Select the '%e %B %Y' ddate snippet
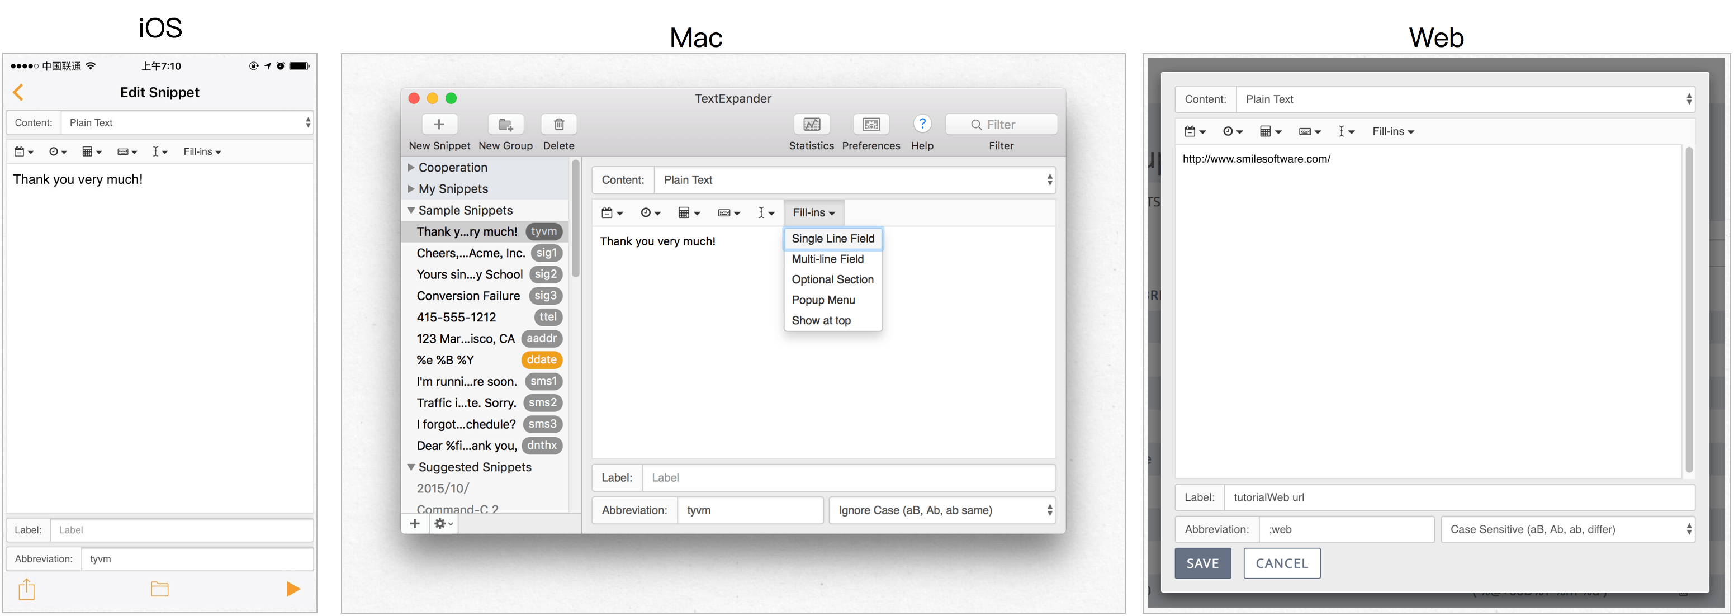 tap(486, 360)
